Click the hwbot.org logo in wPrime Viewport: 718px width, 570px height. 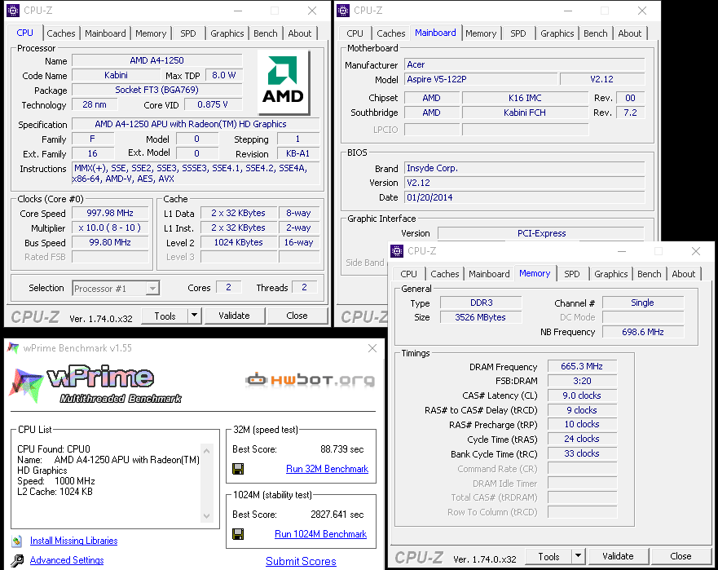click(x=310, y=380)
